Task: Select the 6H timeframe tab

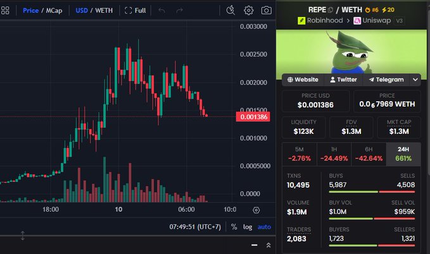Action: [x=369, y=154]
